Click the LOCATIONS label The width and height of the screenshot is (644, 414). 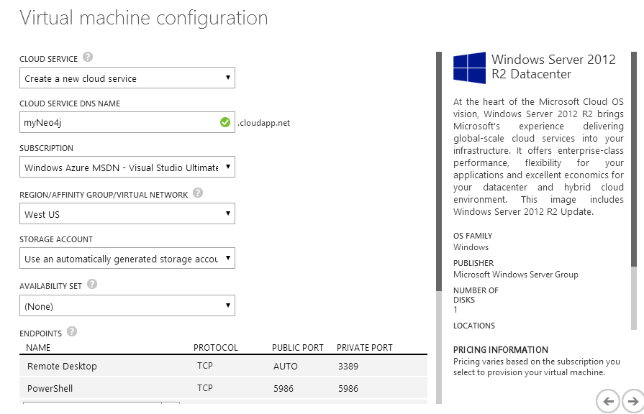click(474, 326)
